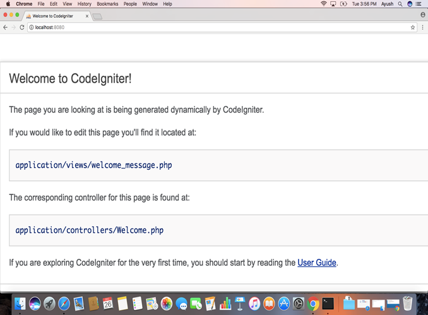Screen dimensions: 428x315
Task: Open Messages from the Dock
Action: 181,304
